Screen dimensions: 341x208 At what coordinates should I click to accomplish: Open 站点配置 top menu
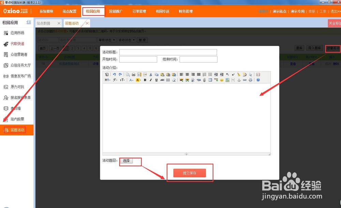69,11
